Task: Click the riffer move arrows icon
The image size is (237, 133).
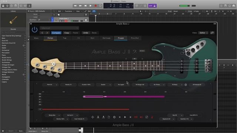Action: [93, 117]
